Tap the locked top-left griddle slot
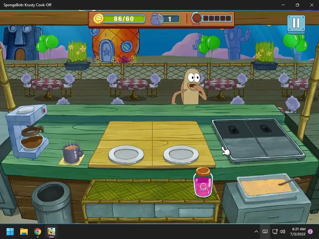319x239 pixels. click(x=234, y=130)
